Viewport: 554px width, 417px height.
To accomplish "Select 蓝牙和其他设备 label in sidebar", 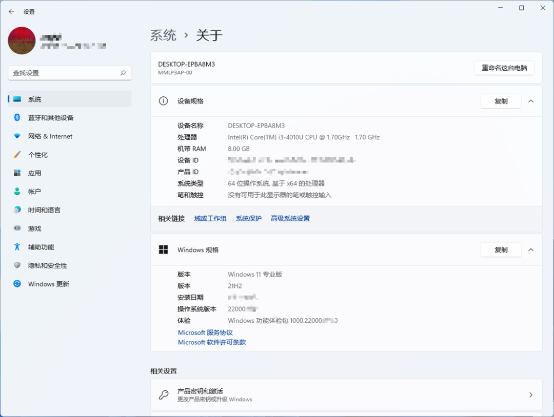I will (51, 118).
